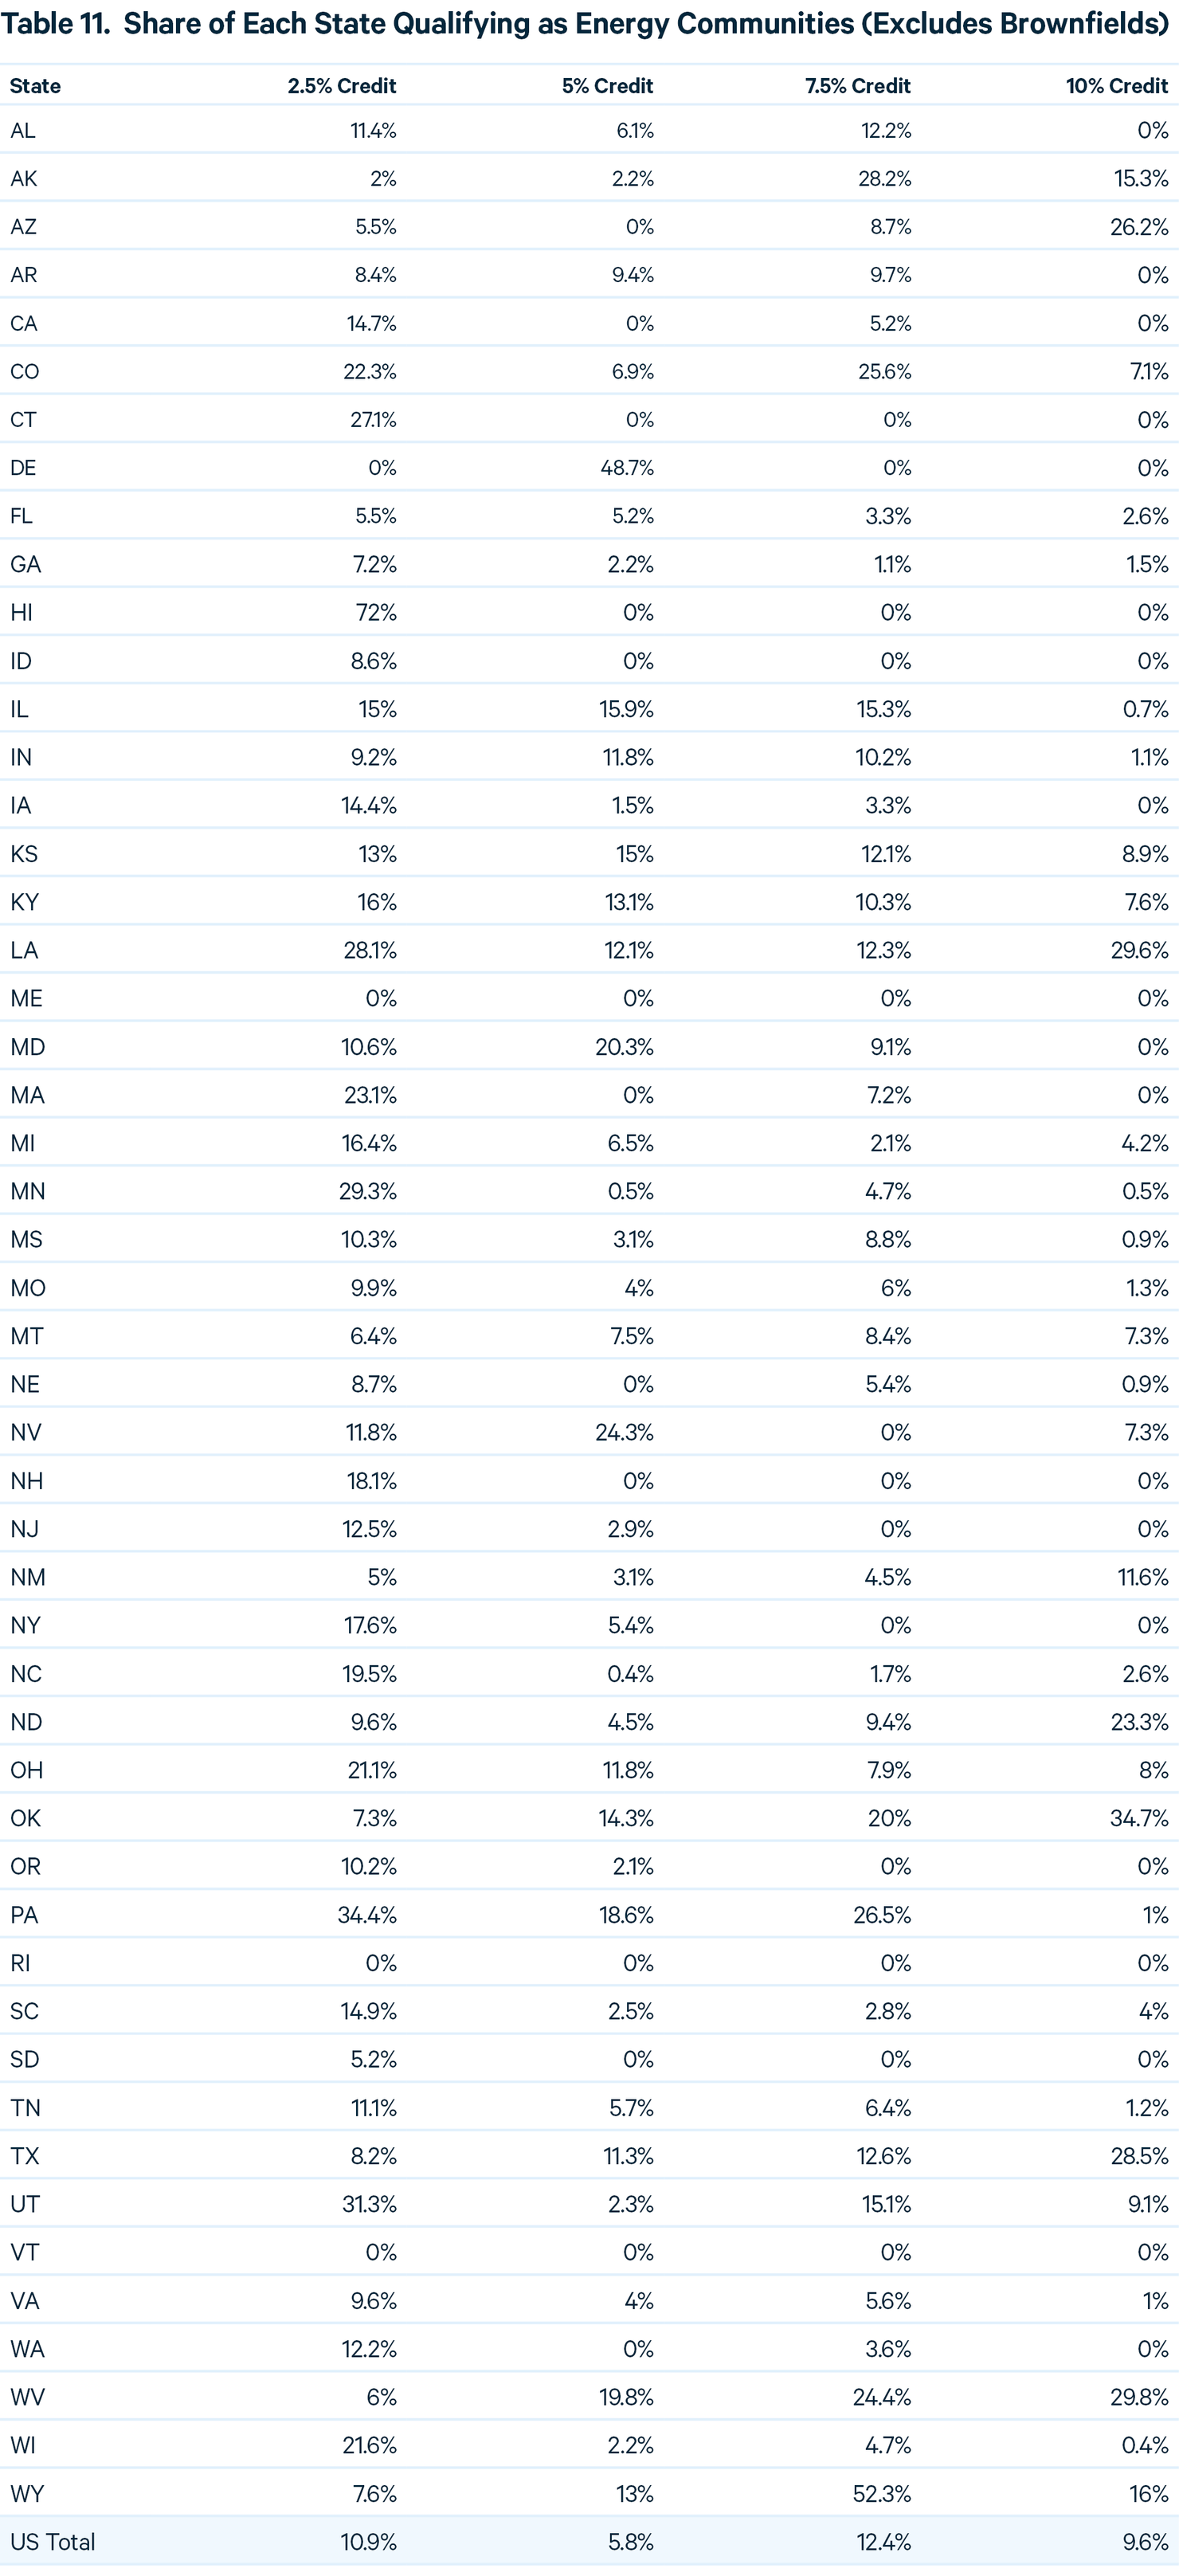Click the State column header
Image resolution: width=1179 pixels, height=2576 pixels.
click(35, 86)
